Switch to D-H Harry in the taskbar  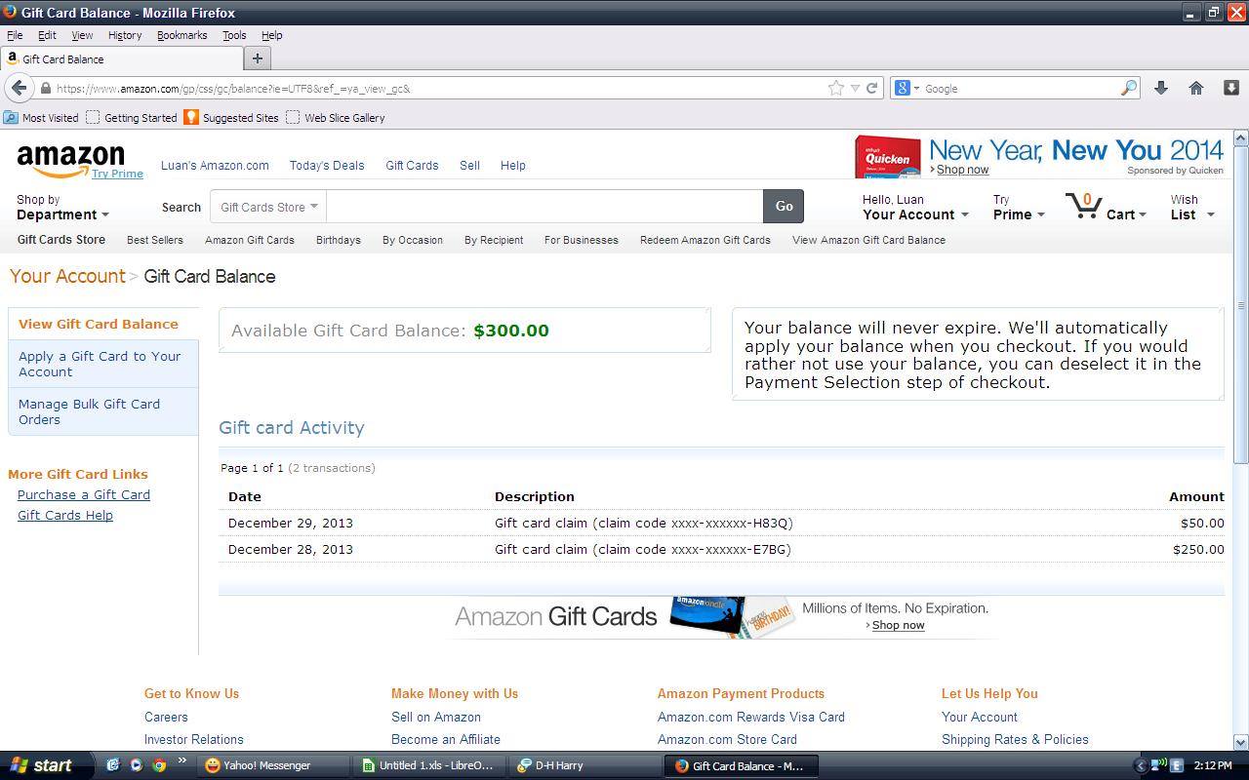[584, 765]
